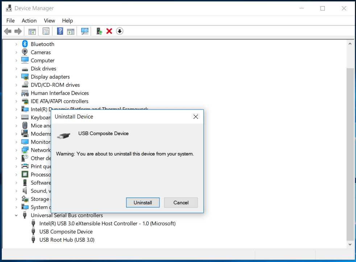
Task: Click the Print queues printer icon
Action: coord(25,166)
